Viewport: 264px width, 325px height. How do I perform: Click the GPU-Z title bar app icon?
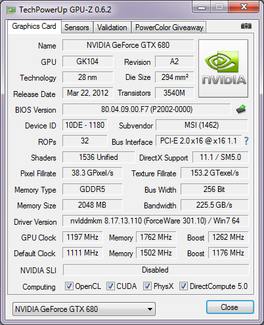[11, 10]
